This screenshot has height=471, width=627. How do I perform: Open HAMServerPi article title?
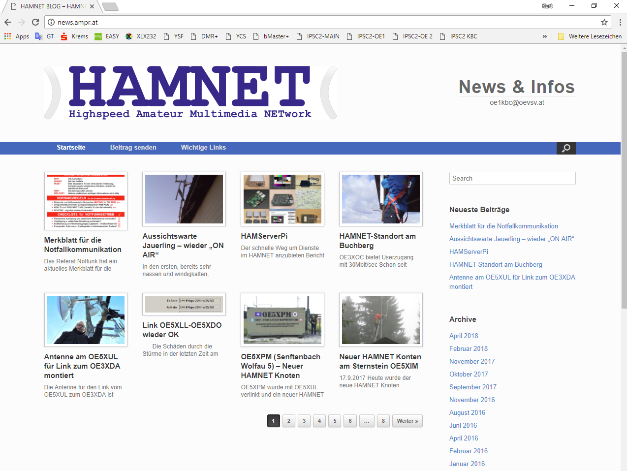pyautogui.click(x=264, y=236)
